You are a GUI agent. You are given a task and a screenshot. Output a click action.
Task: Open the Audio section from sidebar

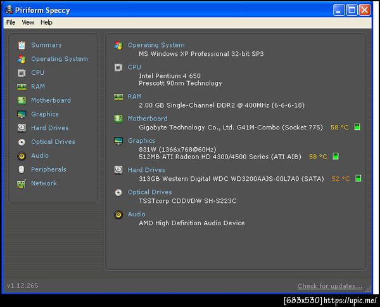40,155
